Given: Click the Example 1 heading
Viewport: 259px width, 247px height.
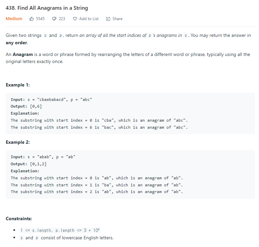Looking at the screenshot, I should coord(18,85).
